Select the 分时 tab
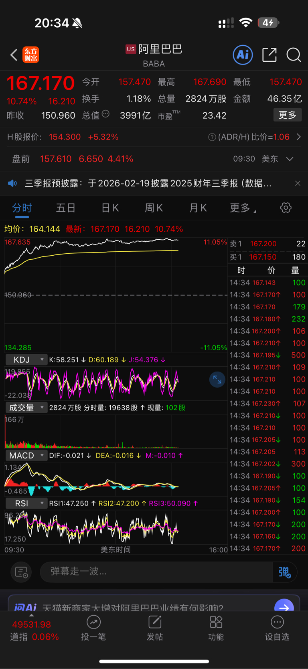 tap(22, 208)
